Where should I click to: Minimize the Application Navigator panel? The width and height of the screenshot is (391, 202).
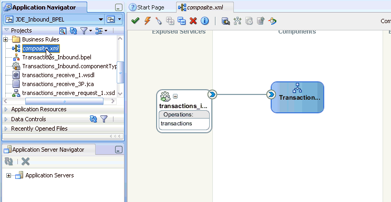click(x=119, y=8)
